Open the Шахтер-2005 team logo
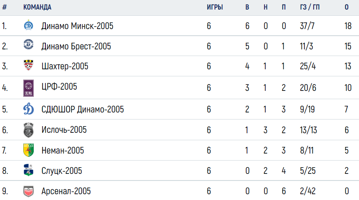This screenshot has width=359, height=200. pos(28,65)
